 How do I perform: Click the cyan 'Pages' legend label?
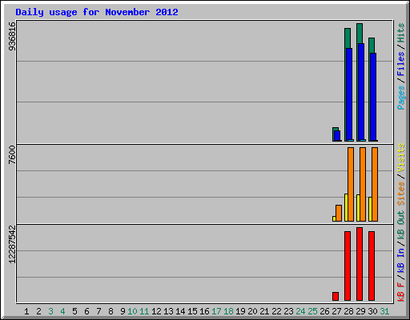point(400,98)
